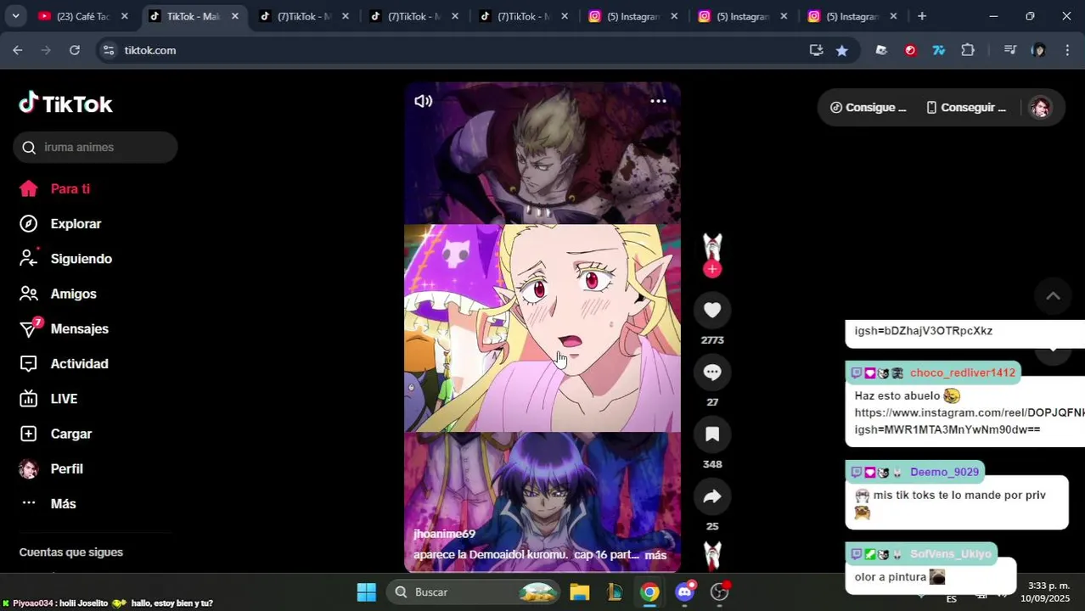Open the blue 7TV extension icon
This screenshot has width=1085, height=611.
938,50
